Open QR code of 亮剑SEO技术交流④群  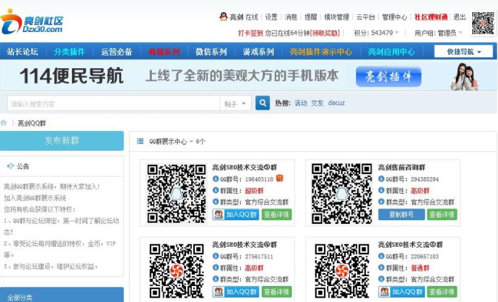[x=176, y=193]
